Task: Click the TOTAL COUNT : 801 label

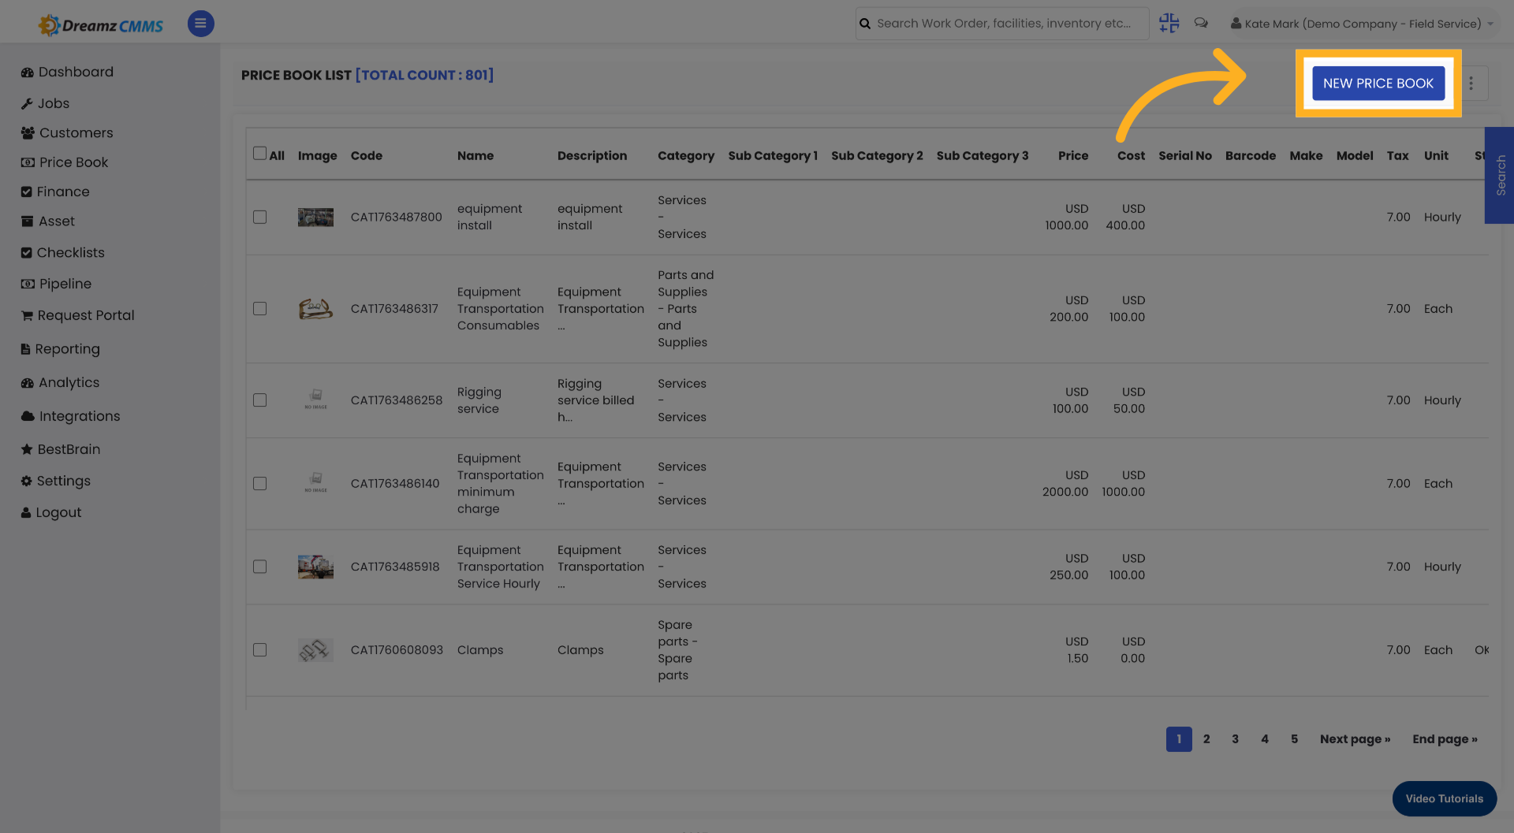Action: coord(424,75)
